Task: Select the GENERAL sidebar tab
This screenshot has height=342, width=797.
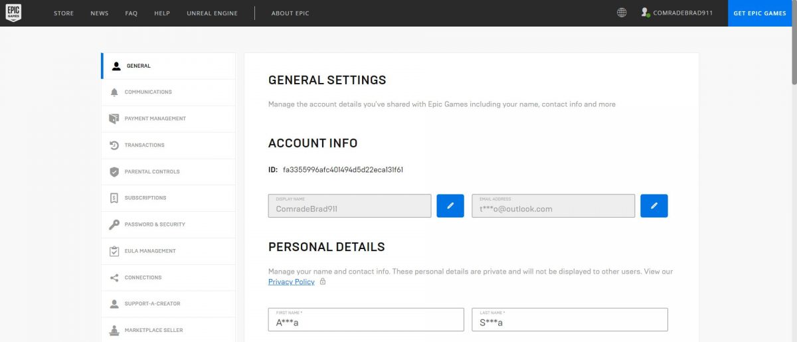Action: (x=168, y=66)
